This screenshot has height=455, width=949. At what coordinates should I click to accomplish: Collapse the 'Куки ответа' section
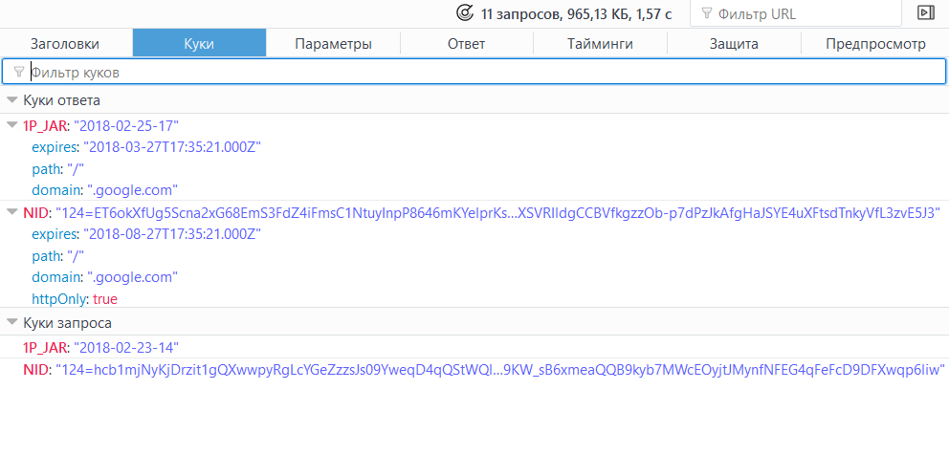coord(11,100)
